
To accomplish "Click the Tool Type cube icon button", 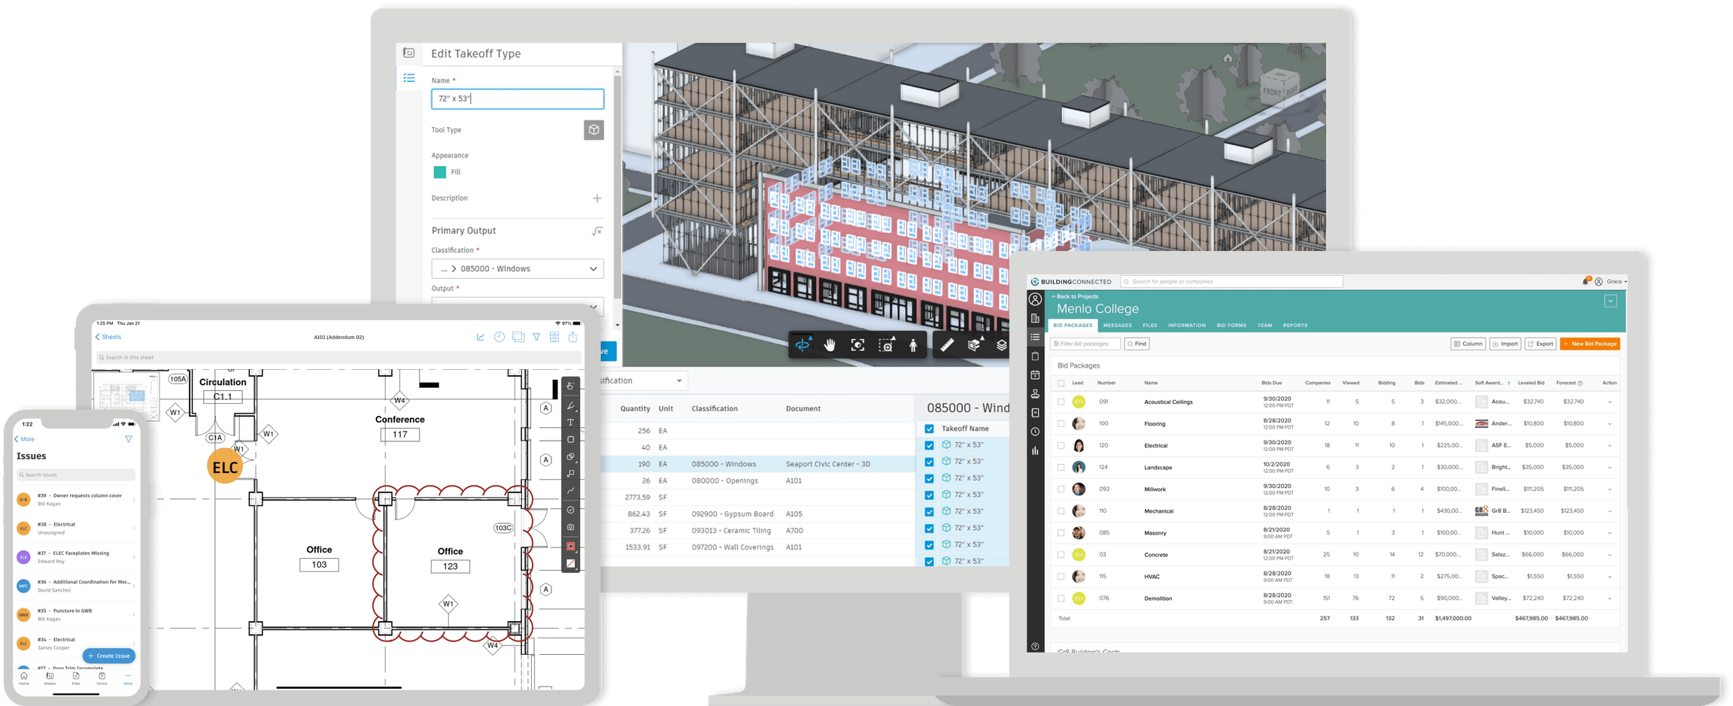I will point(593,130).
